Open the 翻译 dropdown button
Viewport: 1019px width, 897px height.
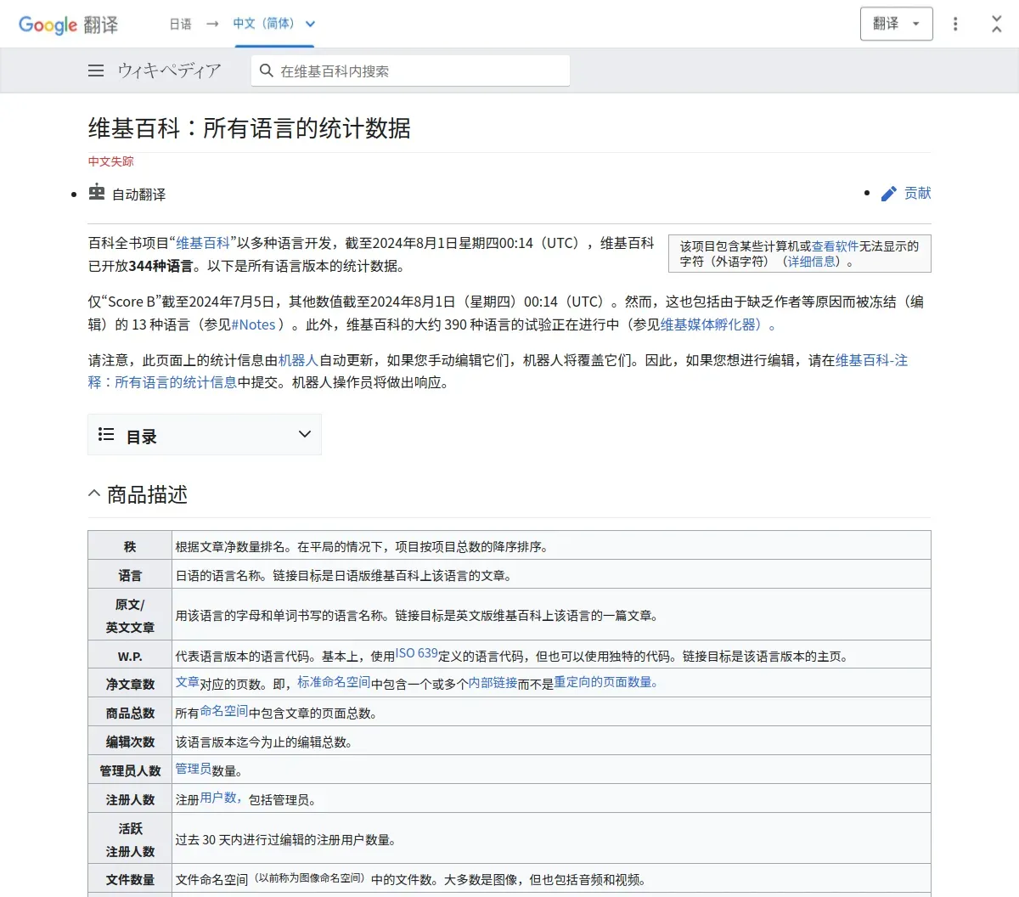coord(896,24)
